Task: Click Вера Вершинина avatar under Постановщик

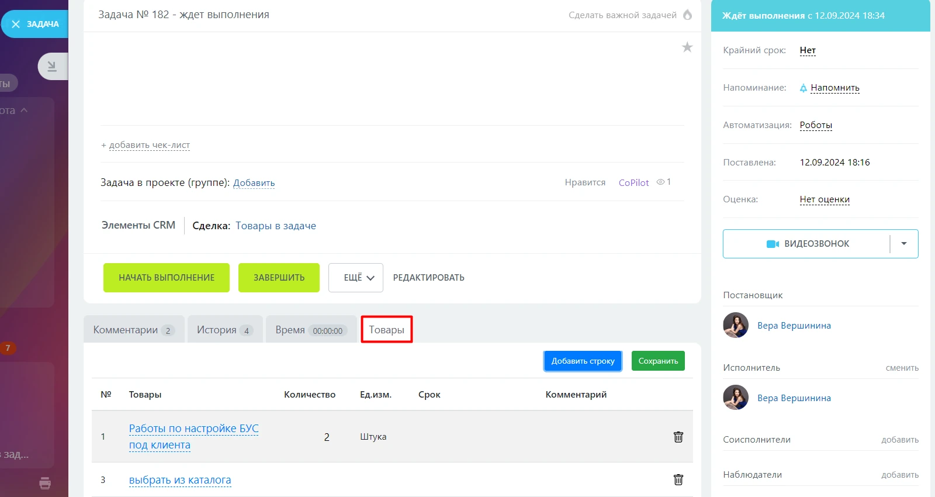Action: click(736, 325)
